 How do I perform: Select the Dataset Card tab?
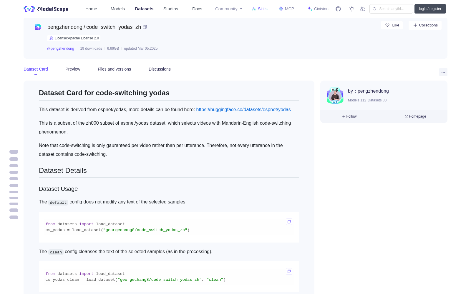coord(36,69)
